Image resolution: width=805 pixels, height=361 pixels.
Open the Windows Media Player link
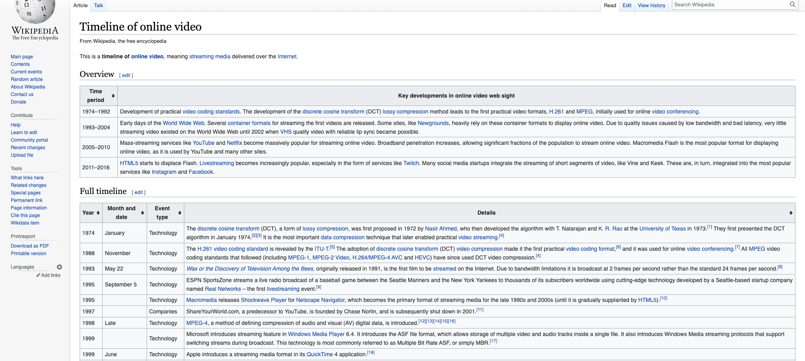[316, 334]
